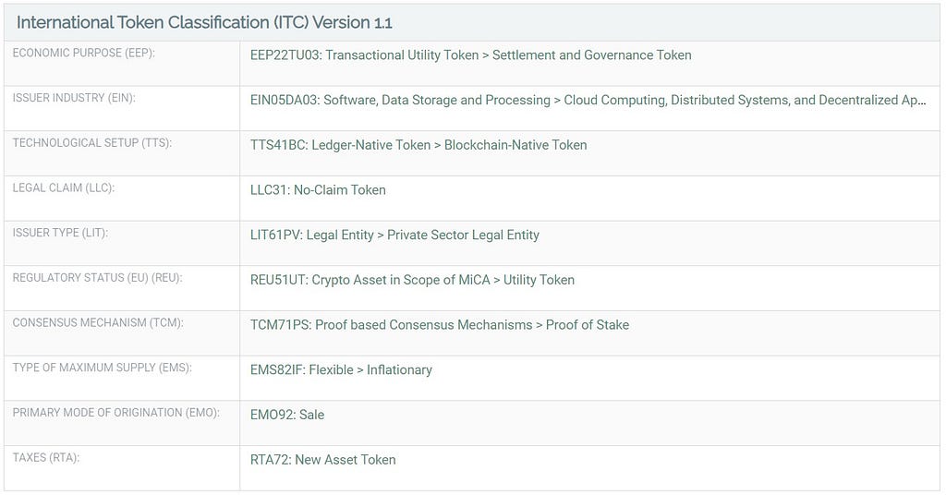The width and height of the screenshot is (946, 495).
Task: Click EMO92 Sale value
Action: coord(287,415)
